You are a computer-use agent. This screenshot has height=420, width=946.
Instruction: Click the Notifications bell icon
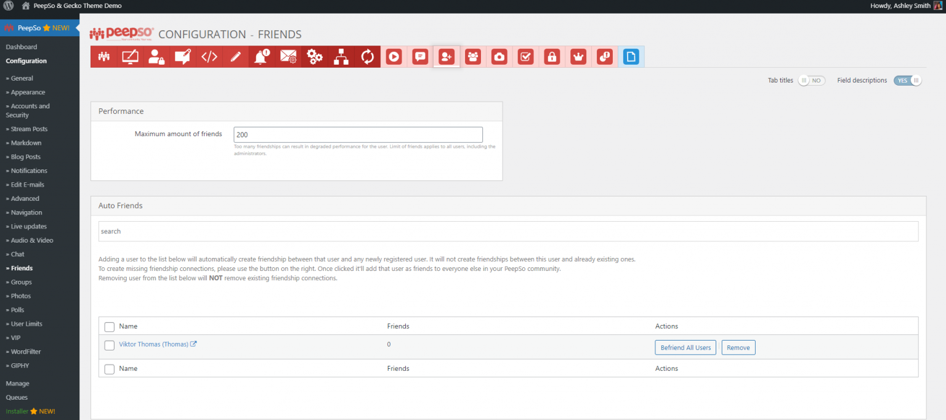tap(262, 57)
